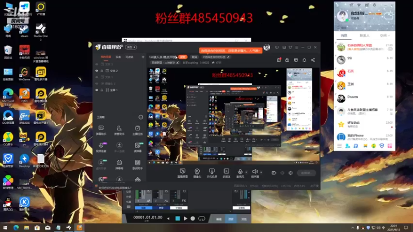
Task: Click the lock icon in stream header
Action: pos(287,60)
